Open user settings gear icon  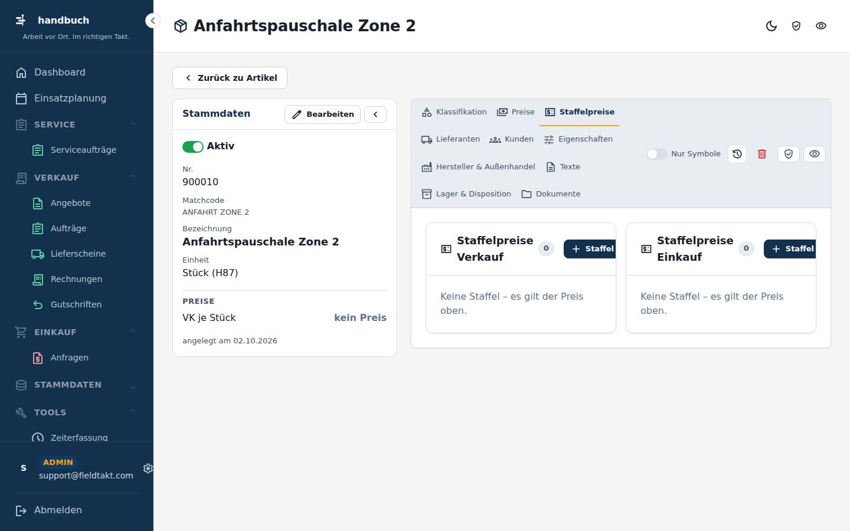148,468
